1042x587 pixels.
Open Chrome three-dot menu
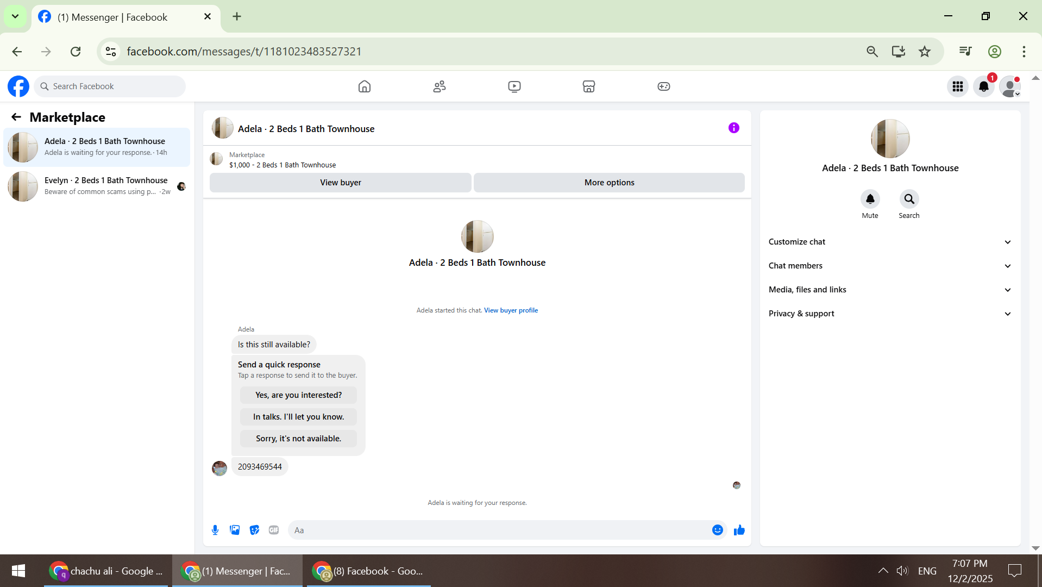click(x=1024, y=52)
